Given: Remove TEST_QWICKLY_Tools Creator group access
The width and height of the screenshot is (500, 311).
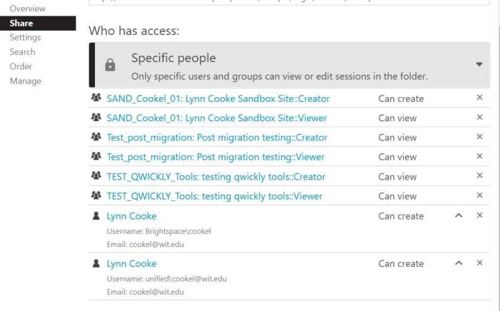Looking at the screenshot, I should 479,175.
